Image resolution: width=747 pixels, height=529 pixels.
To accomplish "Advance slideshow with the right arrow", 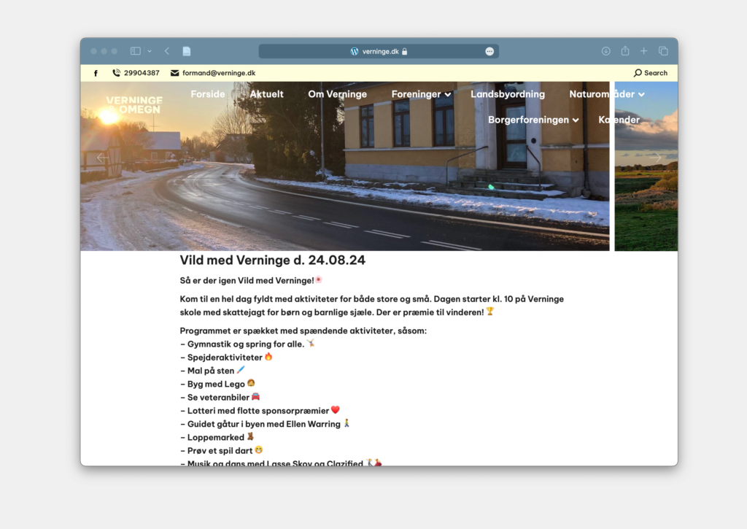I will [655, 158].
